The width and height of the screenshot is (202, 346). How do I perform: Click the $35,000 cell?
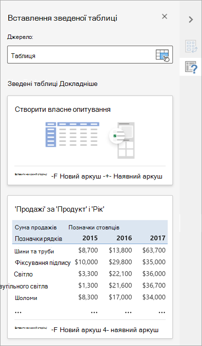pos(154,262)
